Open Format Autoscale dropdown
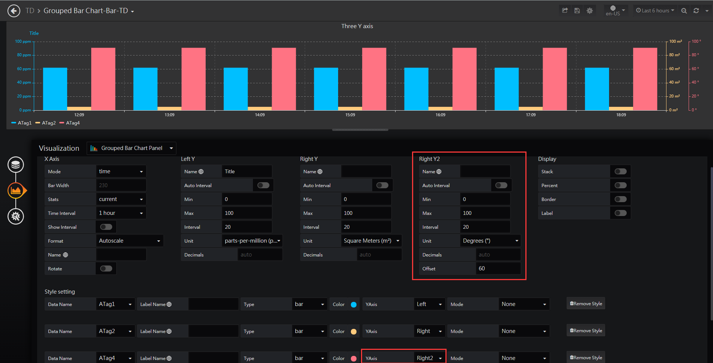Screen dimensions: 713x363 [x=129, y=241]
